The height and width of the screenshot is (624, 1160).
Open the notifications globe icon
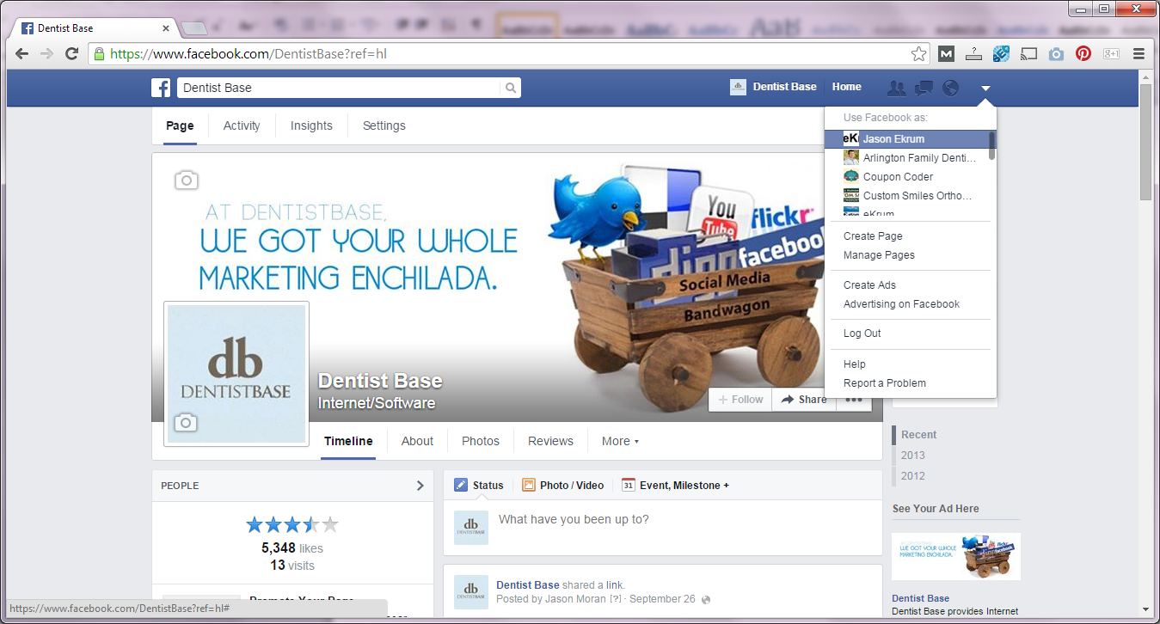(950, 87)
